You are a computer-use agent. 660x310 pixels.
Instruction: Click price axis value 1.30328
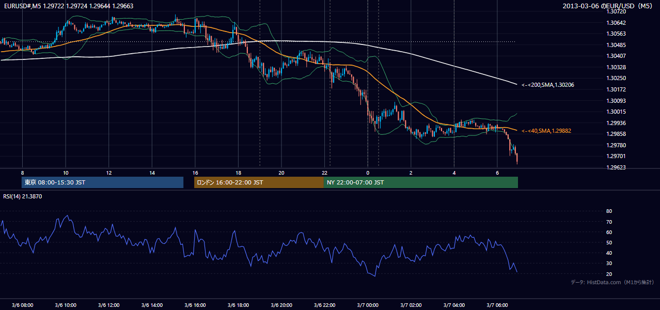[616, 67]
